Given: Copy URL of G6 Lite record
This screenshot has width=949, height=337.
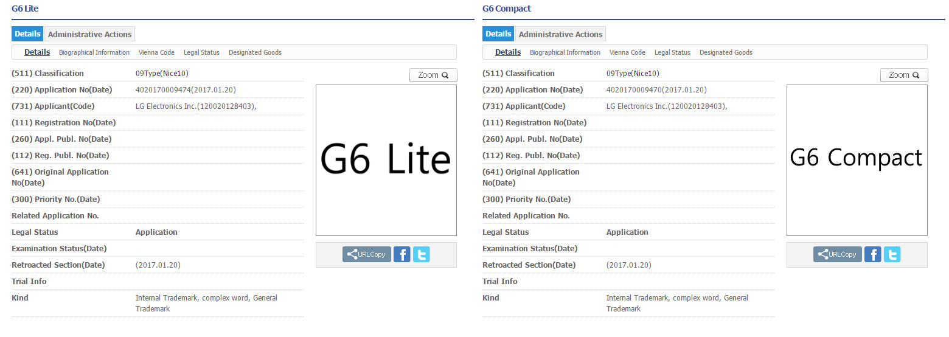Looking at the screenshot, I should click(367, 254).
